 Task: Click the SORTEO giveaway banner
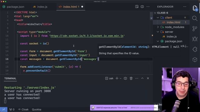pos(124,108)
